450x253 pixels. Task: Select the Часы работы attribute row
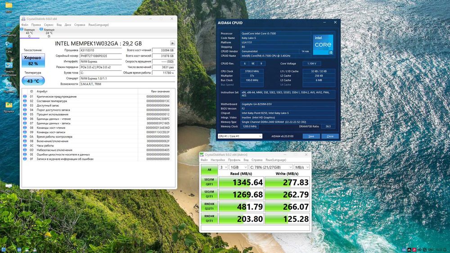coord(97,145)
